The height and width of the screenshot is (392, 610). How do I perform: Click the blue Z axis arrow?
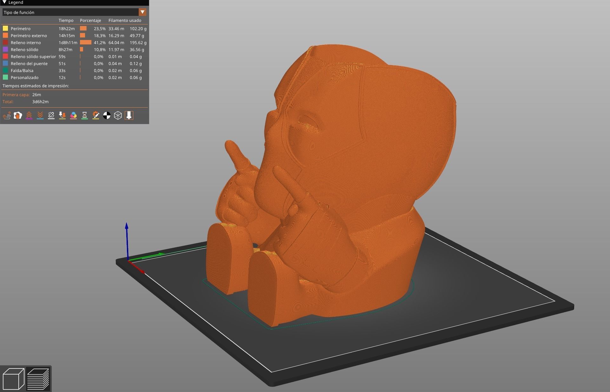tap(127, 241)
